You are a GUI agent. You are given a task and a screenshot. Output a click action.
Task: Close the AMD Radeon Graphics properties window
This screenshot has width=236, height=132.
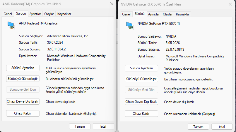click(x=112, y=4)
